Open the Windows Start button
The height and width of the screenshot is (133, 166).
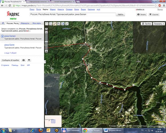pyautogui.click(x=3, y=130)
